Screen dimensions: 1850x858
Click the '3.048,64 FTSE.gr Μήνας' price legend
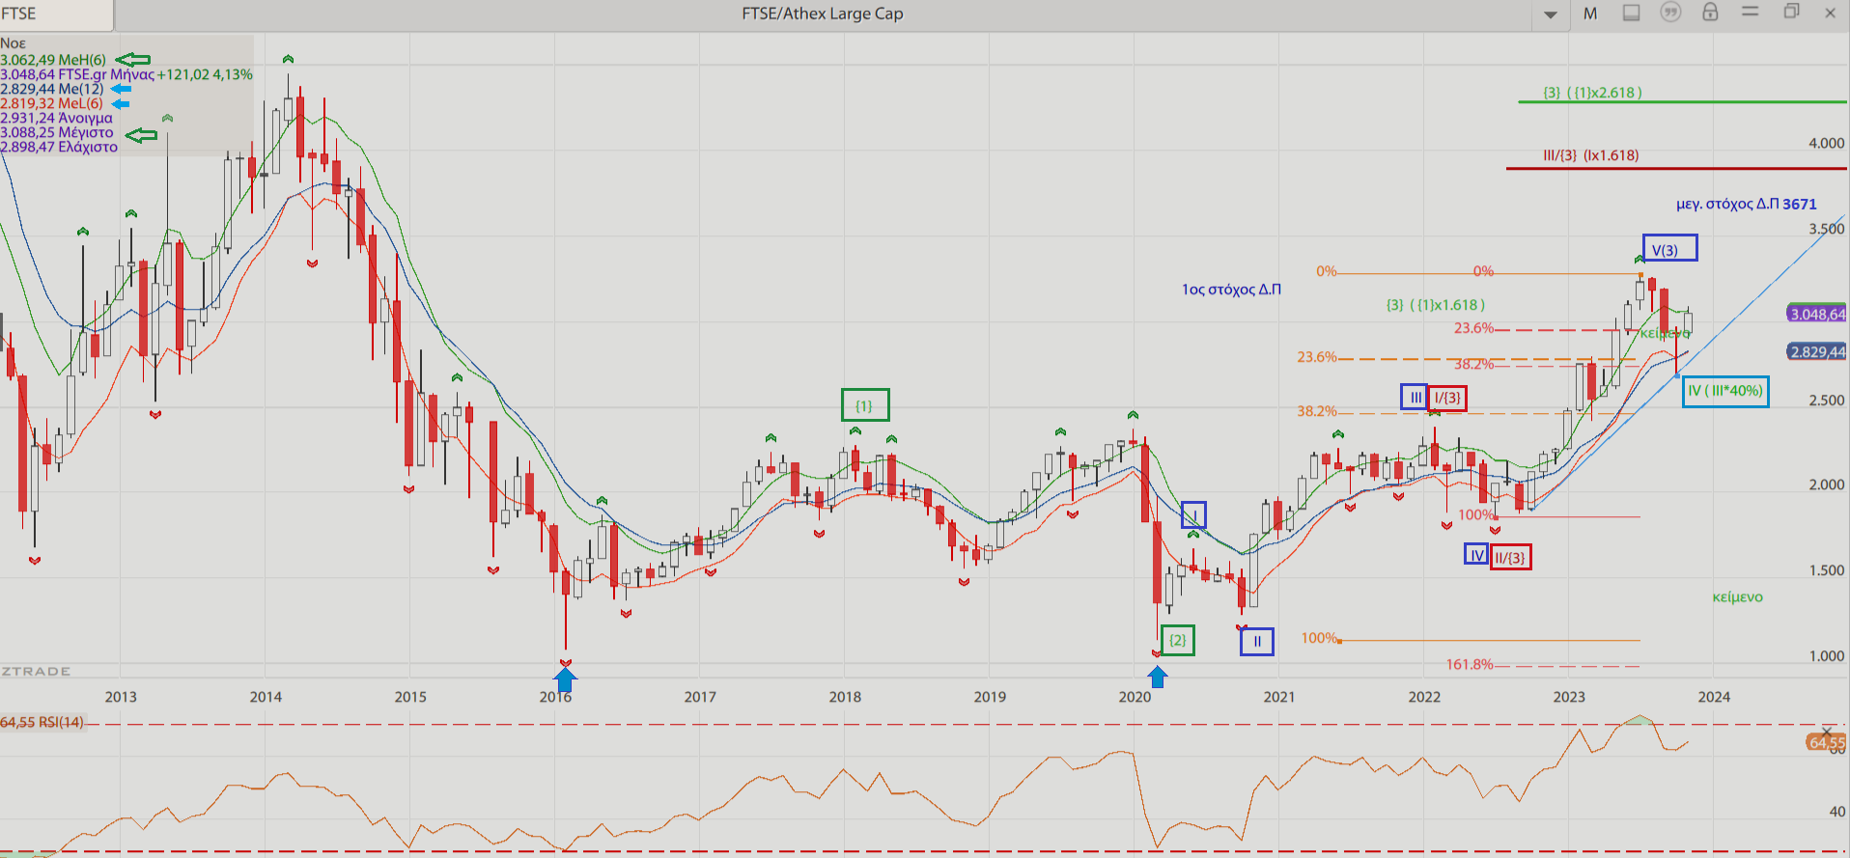point(126,74)
